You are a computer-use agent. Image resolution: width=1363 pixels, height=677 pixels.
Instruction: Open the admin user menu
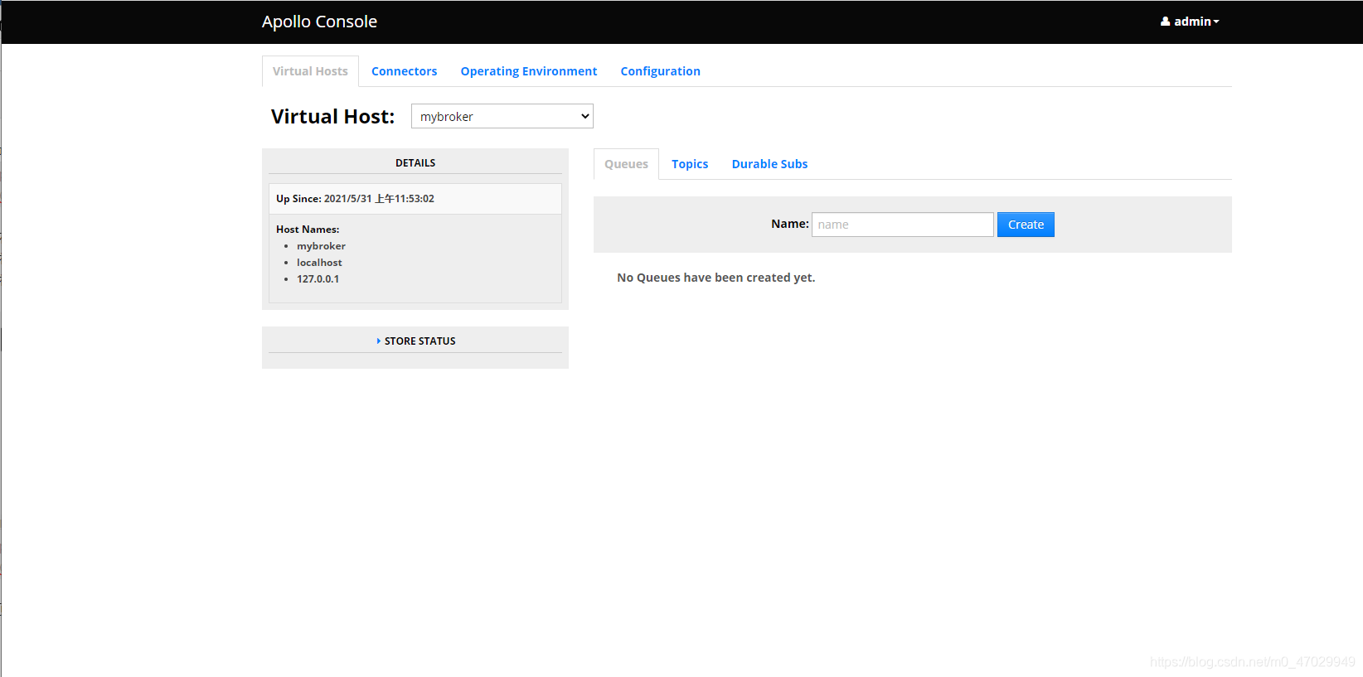[1190, 22]
